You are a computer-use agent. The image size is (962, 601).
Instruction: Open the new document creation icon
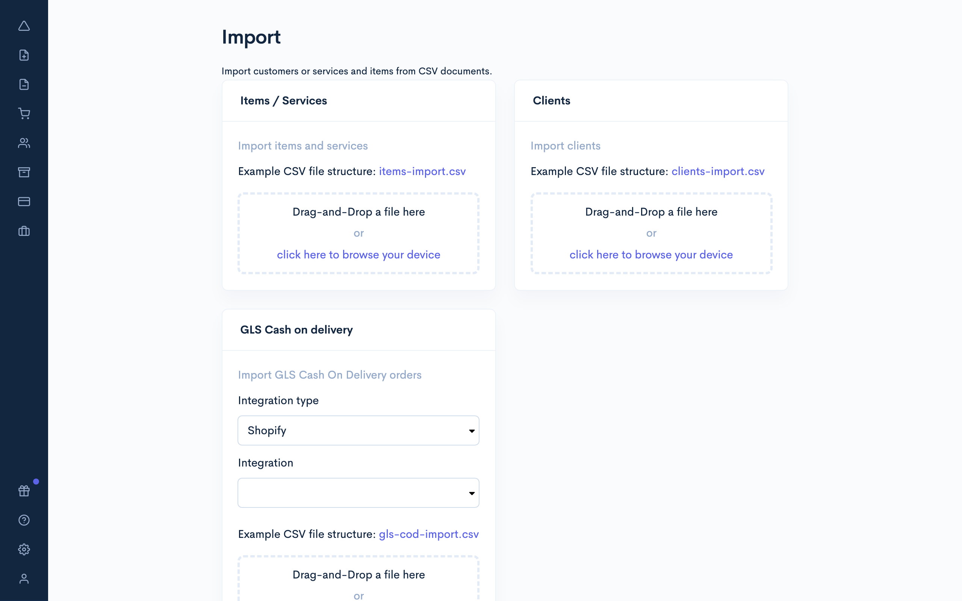[24, 55]
